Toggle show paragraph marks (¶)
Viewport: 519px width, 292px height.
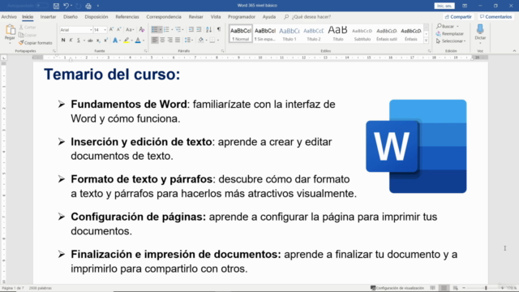tap(219, 29)
